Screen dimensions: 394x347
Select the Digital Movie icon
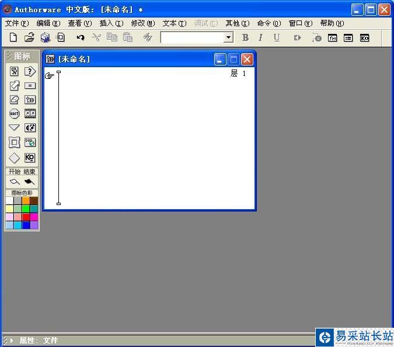tap(30, 114)
